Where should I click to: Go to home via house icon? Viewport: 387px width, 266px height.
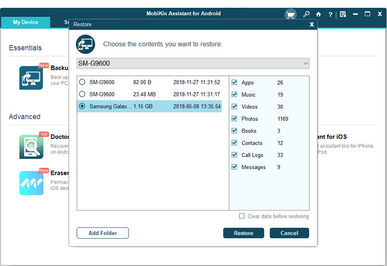click(x=318, y=14)
